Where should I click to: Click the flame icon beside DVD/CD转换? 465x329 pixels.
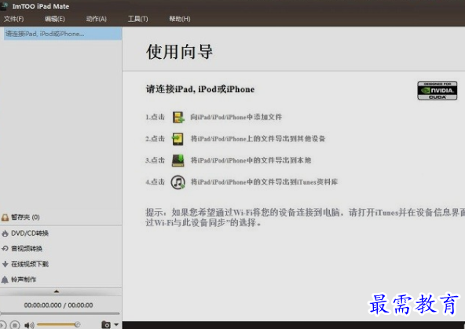pyautogui.click(x=5, y=233)
